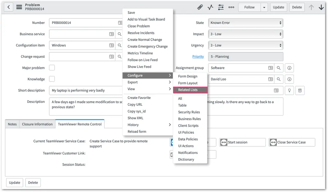Open the Priority label link

tap(198, 57)
